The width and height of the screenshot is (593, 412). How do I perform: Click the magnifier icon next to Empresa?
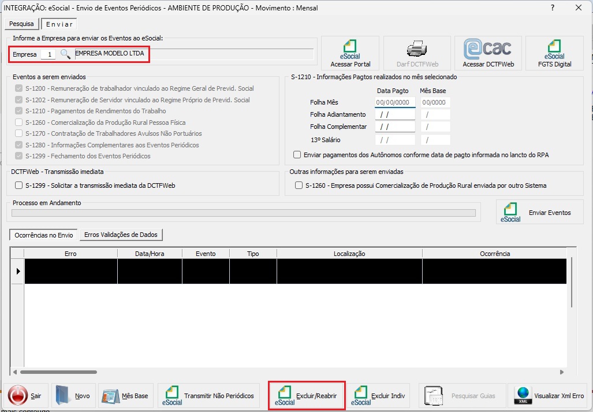coord(65,54)
